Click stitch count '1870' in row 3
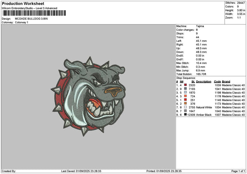Screen dimensions: 247x174 coord(192,92)
